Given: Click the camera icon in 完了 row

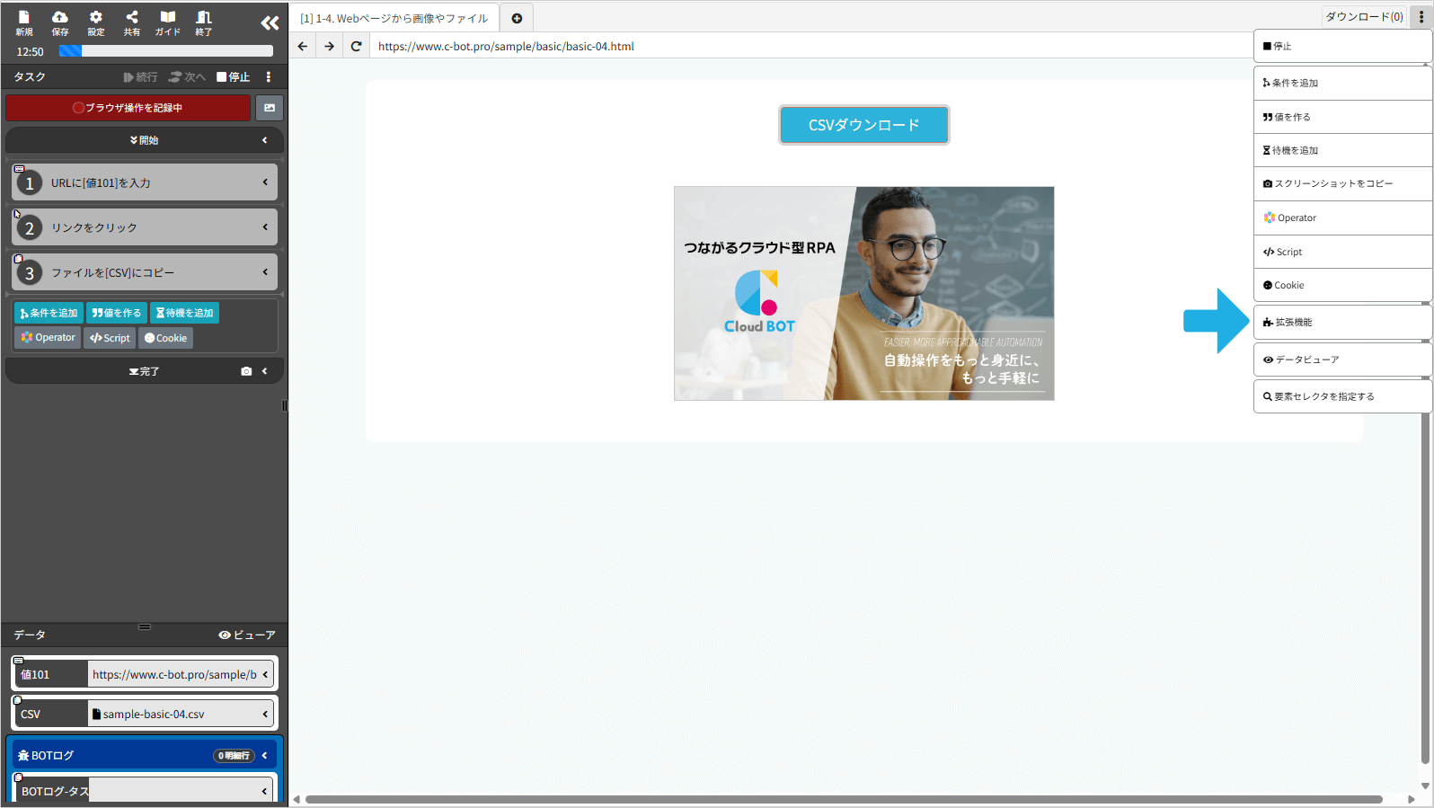Looking at the screenshot, I should tap(246, 371).
